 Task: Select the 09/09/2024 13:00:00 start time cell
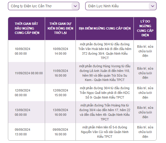click(23, 132)
